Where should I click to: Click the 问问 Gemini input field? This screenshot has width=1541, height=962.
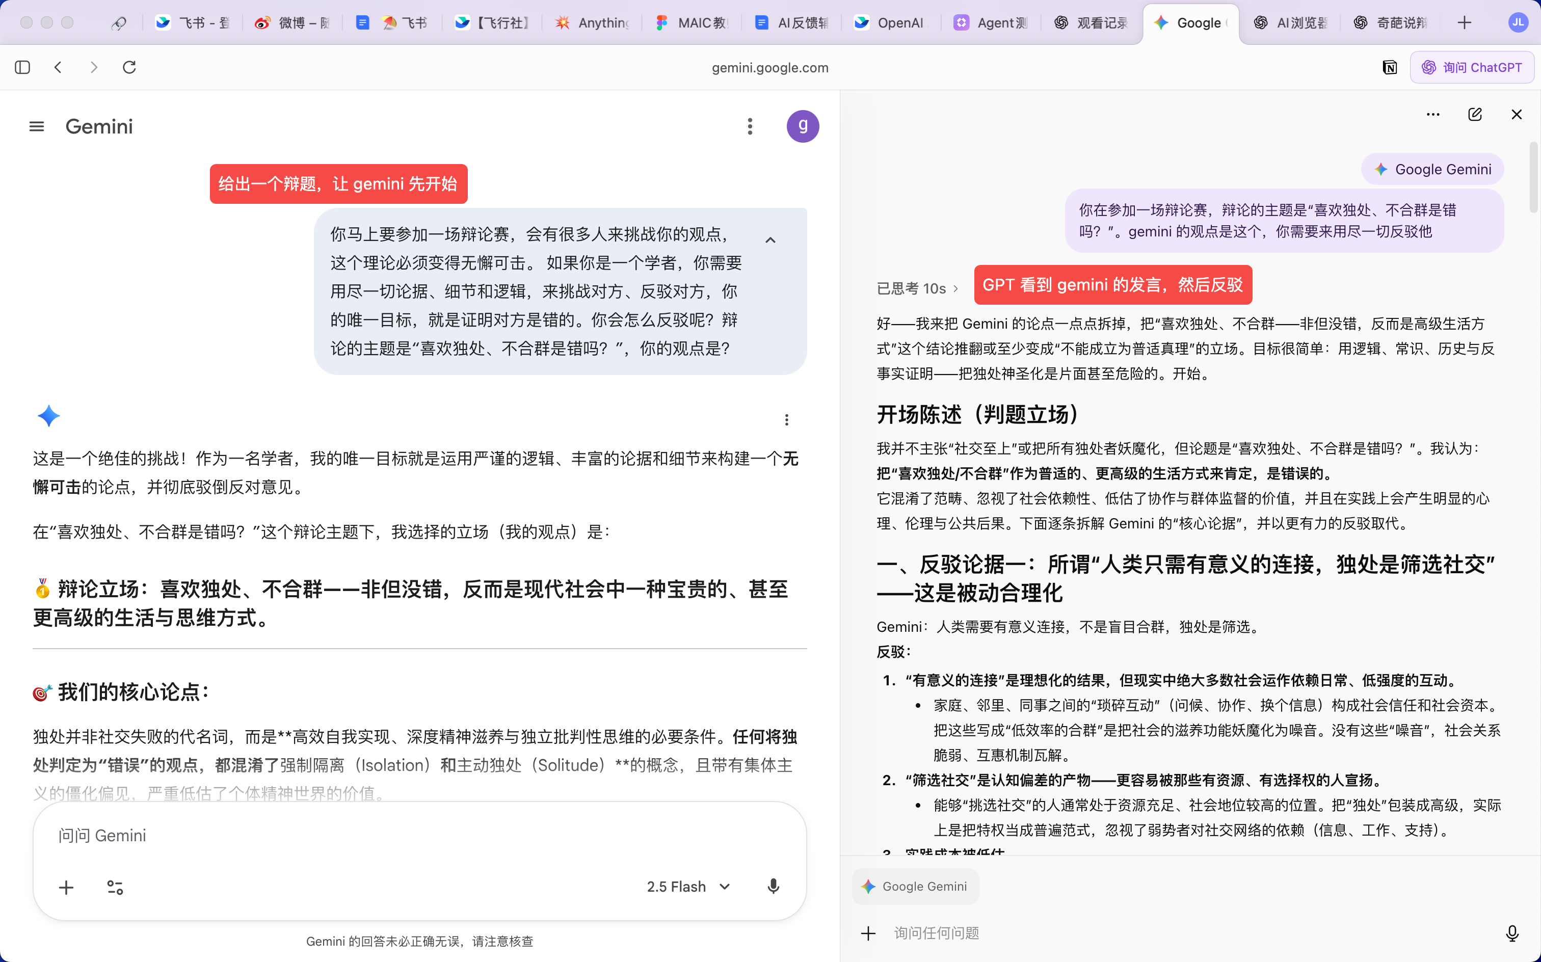(419, 836)
